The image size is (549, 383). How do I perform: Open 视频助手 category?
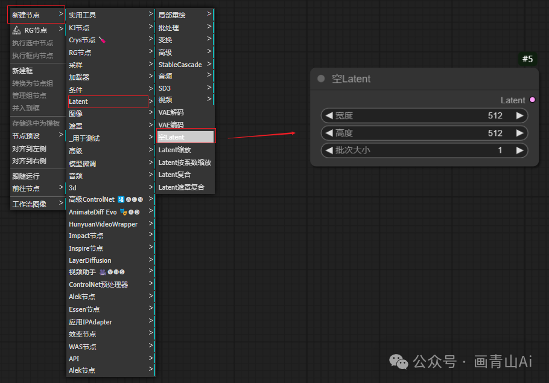(x=110, y=272)
